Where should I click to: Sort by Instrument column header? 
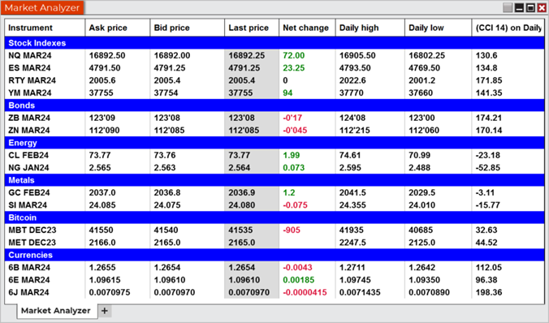tap(45, 28)
